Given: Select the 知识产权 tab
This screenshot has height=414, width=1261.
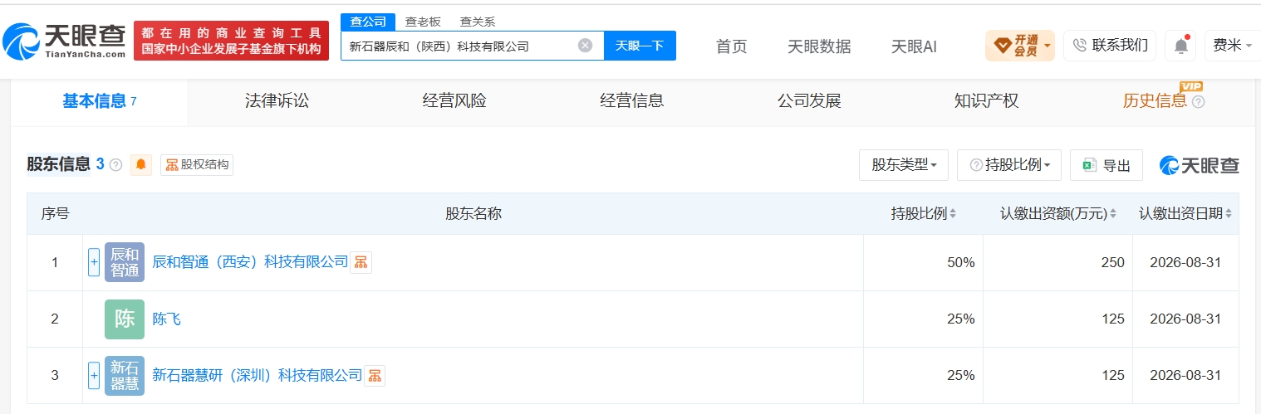Looking at the screenshot, I should pyautogui.click(x=987, y=101).
